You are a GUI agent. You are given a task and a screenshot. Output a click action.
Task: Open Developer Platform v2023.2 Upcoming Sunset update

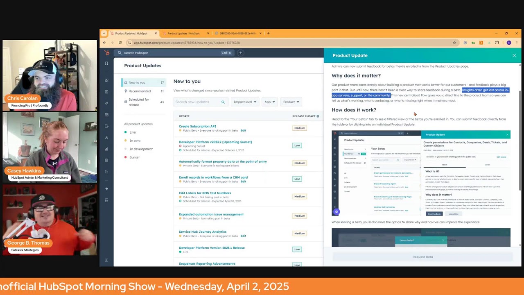point(215,142)
